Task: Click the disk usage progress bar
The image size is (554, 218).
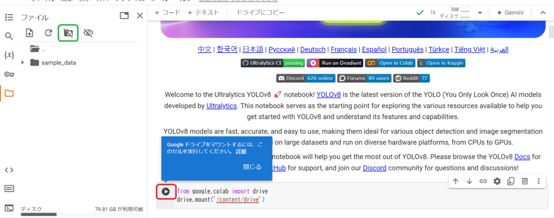Action: coord(82,214)
